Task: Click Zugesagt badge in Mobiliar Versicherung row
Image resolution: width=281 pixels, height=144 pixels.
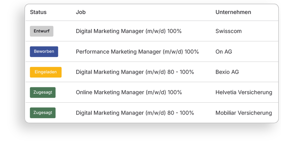Action: (42, 113)
